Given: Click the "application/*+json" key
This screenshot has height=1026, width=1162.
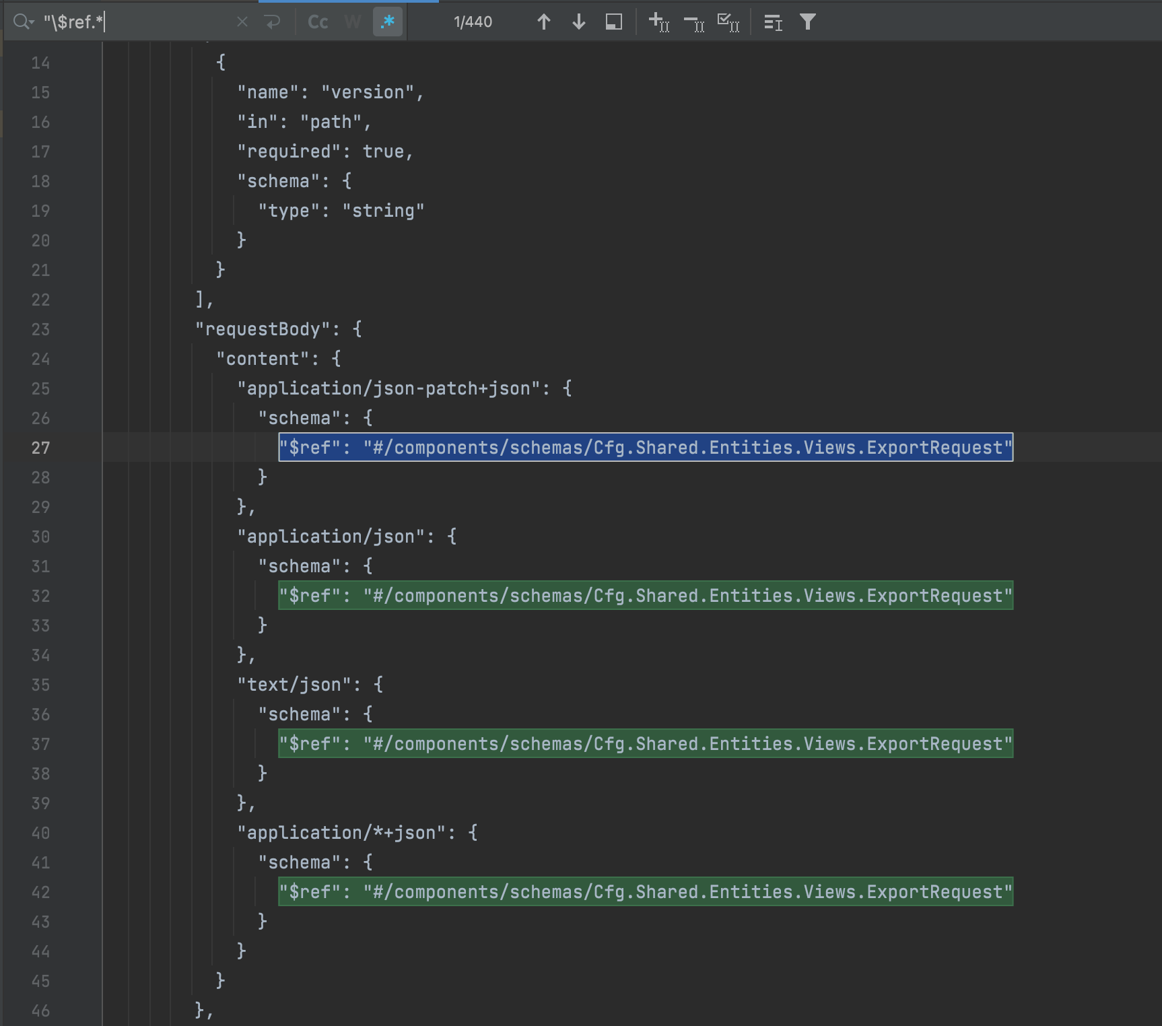Looking at the screenshot, I should point(341,833).
